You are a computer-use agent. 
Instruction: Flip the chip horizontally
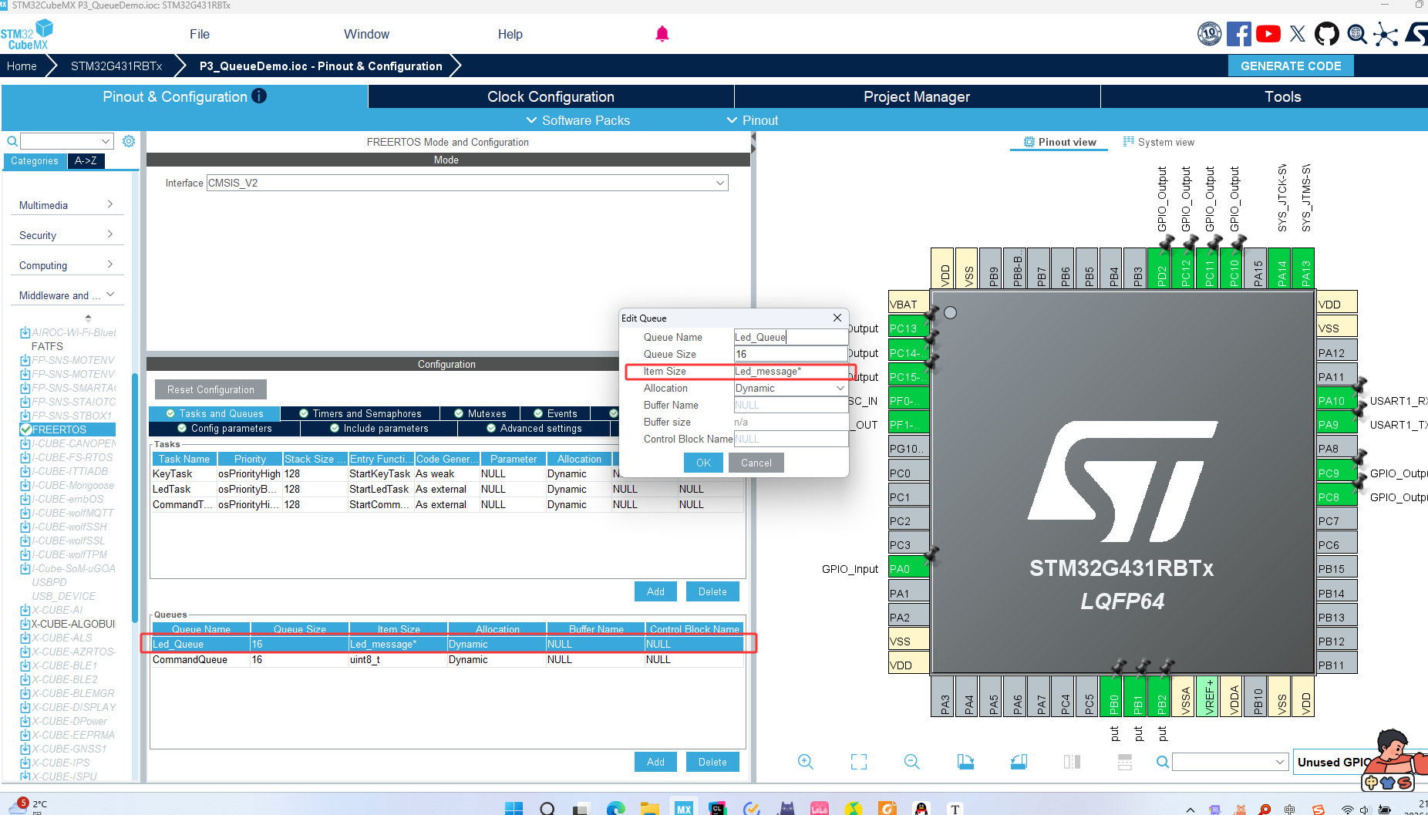1072,762
